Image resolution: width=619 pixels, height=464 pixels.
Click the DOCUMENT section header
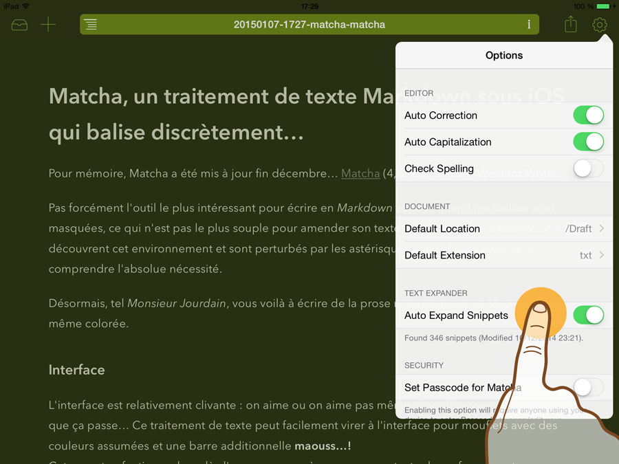pos(427,206)
